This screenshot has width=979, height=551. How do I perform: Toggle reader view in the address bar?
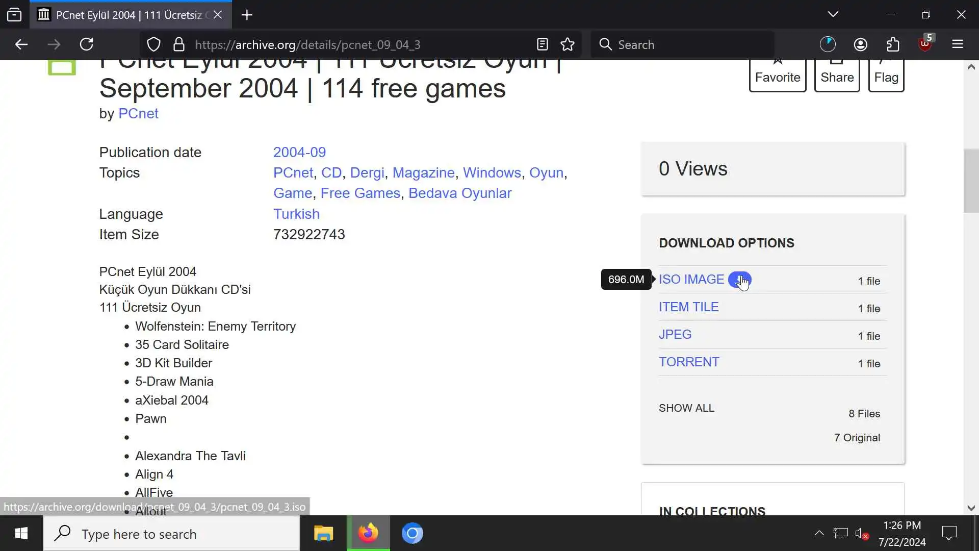coord(542,44)
